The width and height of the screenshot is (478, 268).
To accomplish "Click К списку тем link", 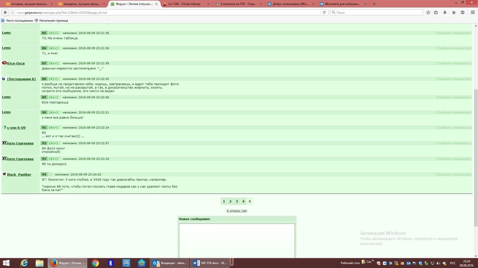I will click(x=236, y=210).
